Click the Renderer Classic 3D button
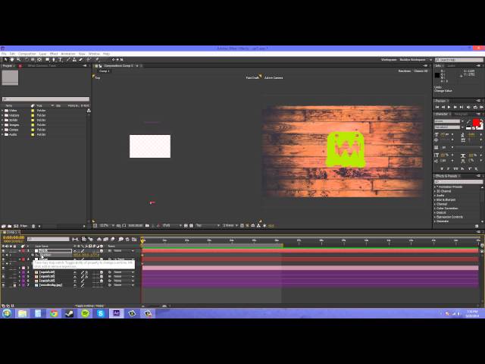This screenshot has height=364, width=485. tap(421, 71)
